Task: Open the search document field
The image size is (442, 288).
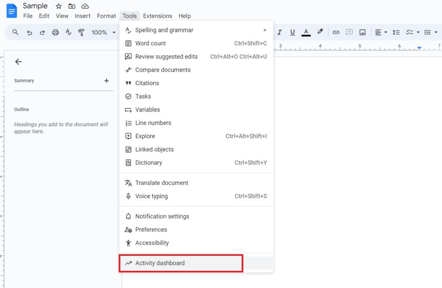Action: pyautogui.click(x=15, y=32)
